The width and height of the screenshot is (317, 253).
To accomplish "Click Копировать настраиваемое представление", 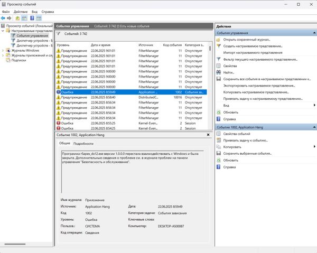I will 256,92.
